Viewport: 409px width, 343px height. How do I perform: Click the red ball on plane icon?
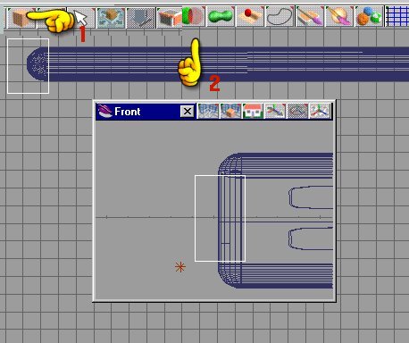(x=250, y=16)
